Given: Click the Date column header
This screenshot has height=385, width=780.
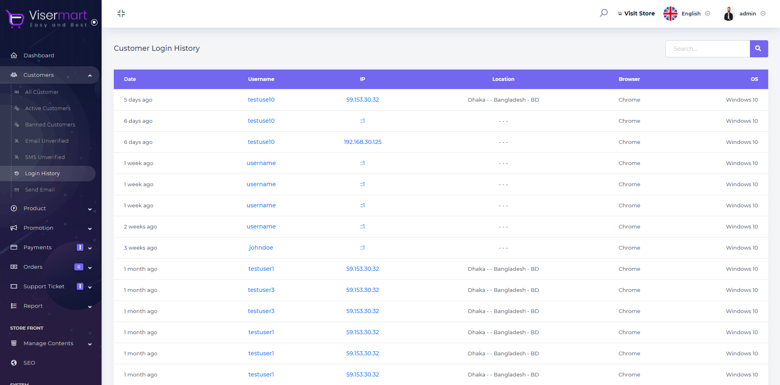Looking at the screenshot, I should click(x=130, y=79).
